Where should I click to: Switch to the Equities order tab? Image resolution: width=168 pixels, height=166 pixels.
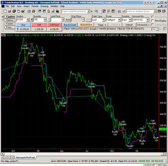pyautogui.click(x=10, y=17)
